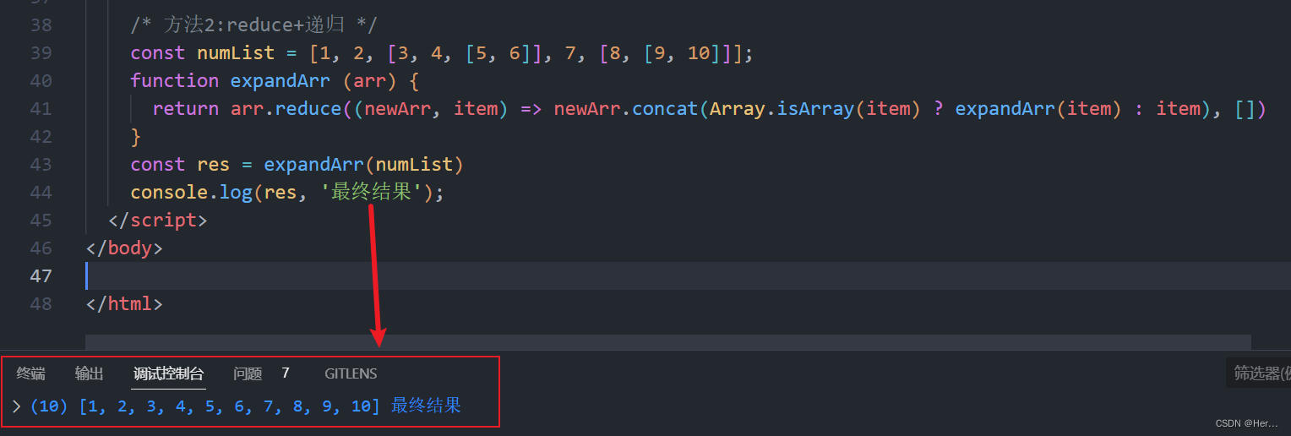Viewport: 1291px width, 436px height.
Task: Click line number 47 in the gutter
Action: [41, 276]
